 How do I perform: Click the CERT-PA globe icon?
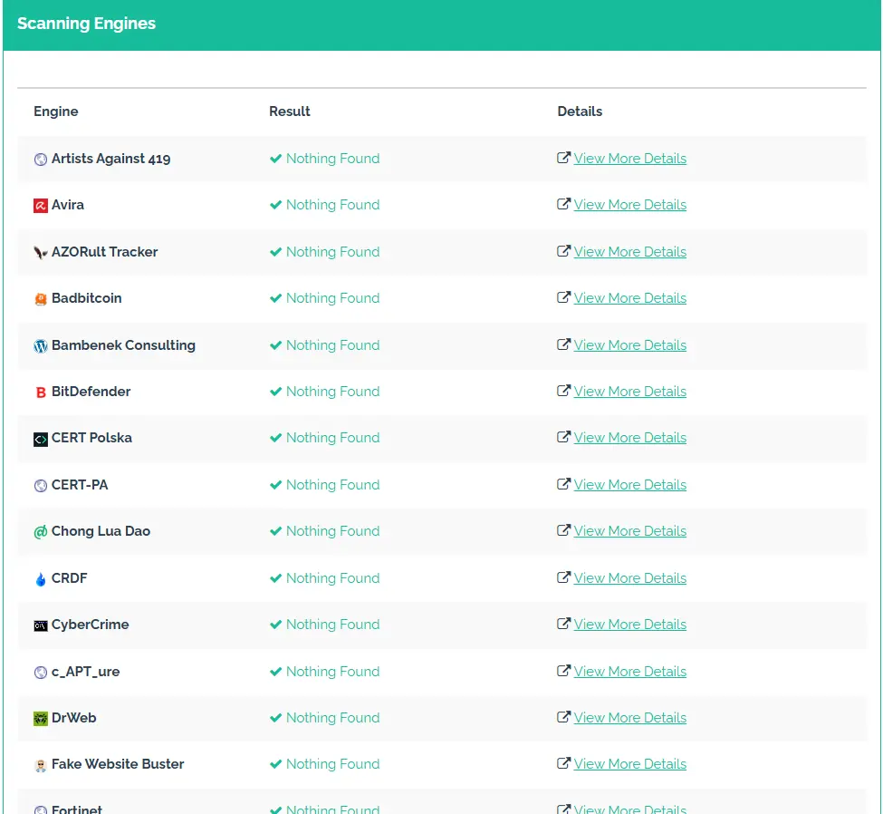[x=41, y=485]
